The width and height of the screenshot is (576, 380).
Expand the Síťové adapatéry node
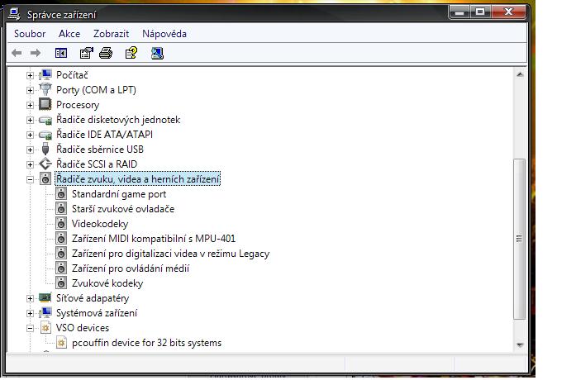click(x=30, y=298)
